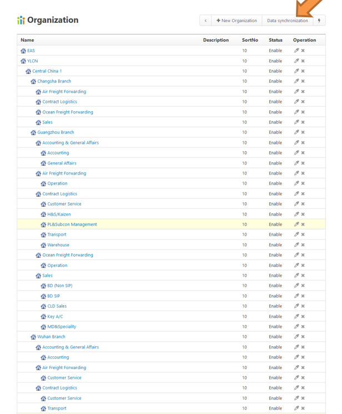Click the house icon beside Wuhan Branch

[33, 337]
